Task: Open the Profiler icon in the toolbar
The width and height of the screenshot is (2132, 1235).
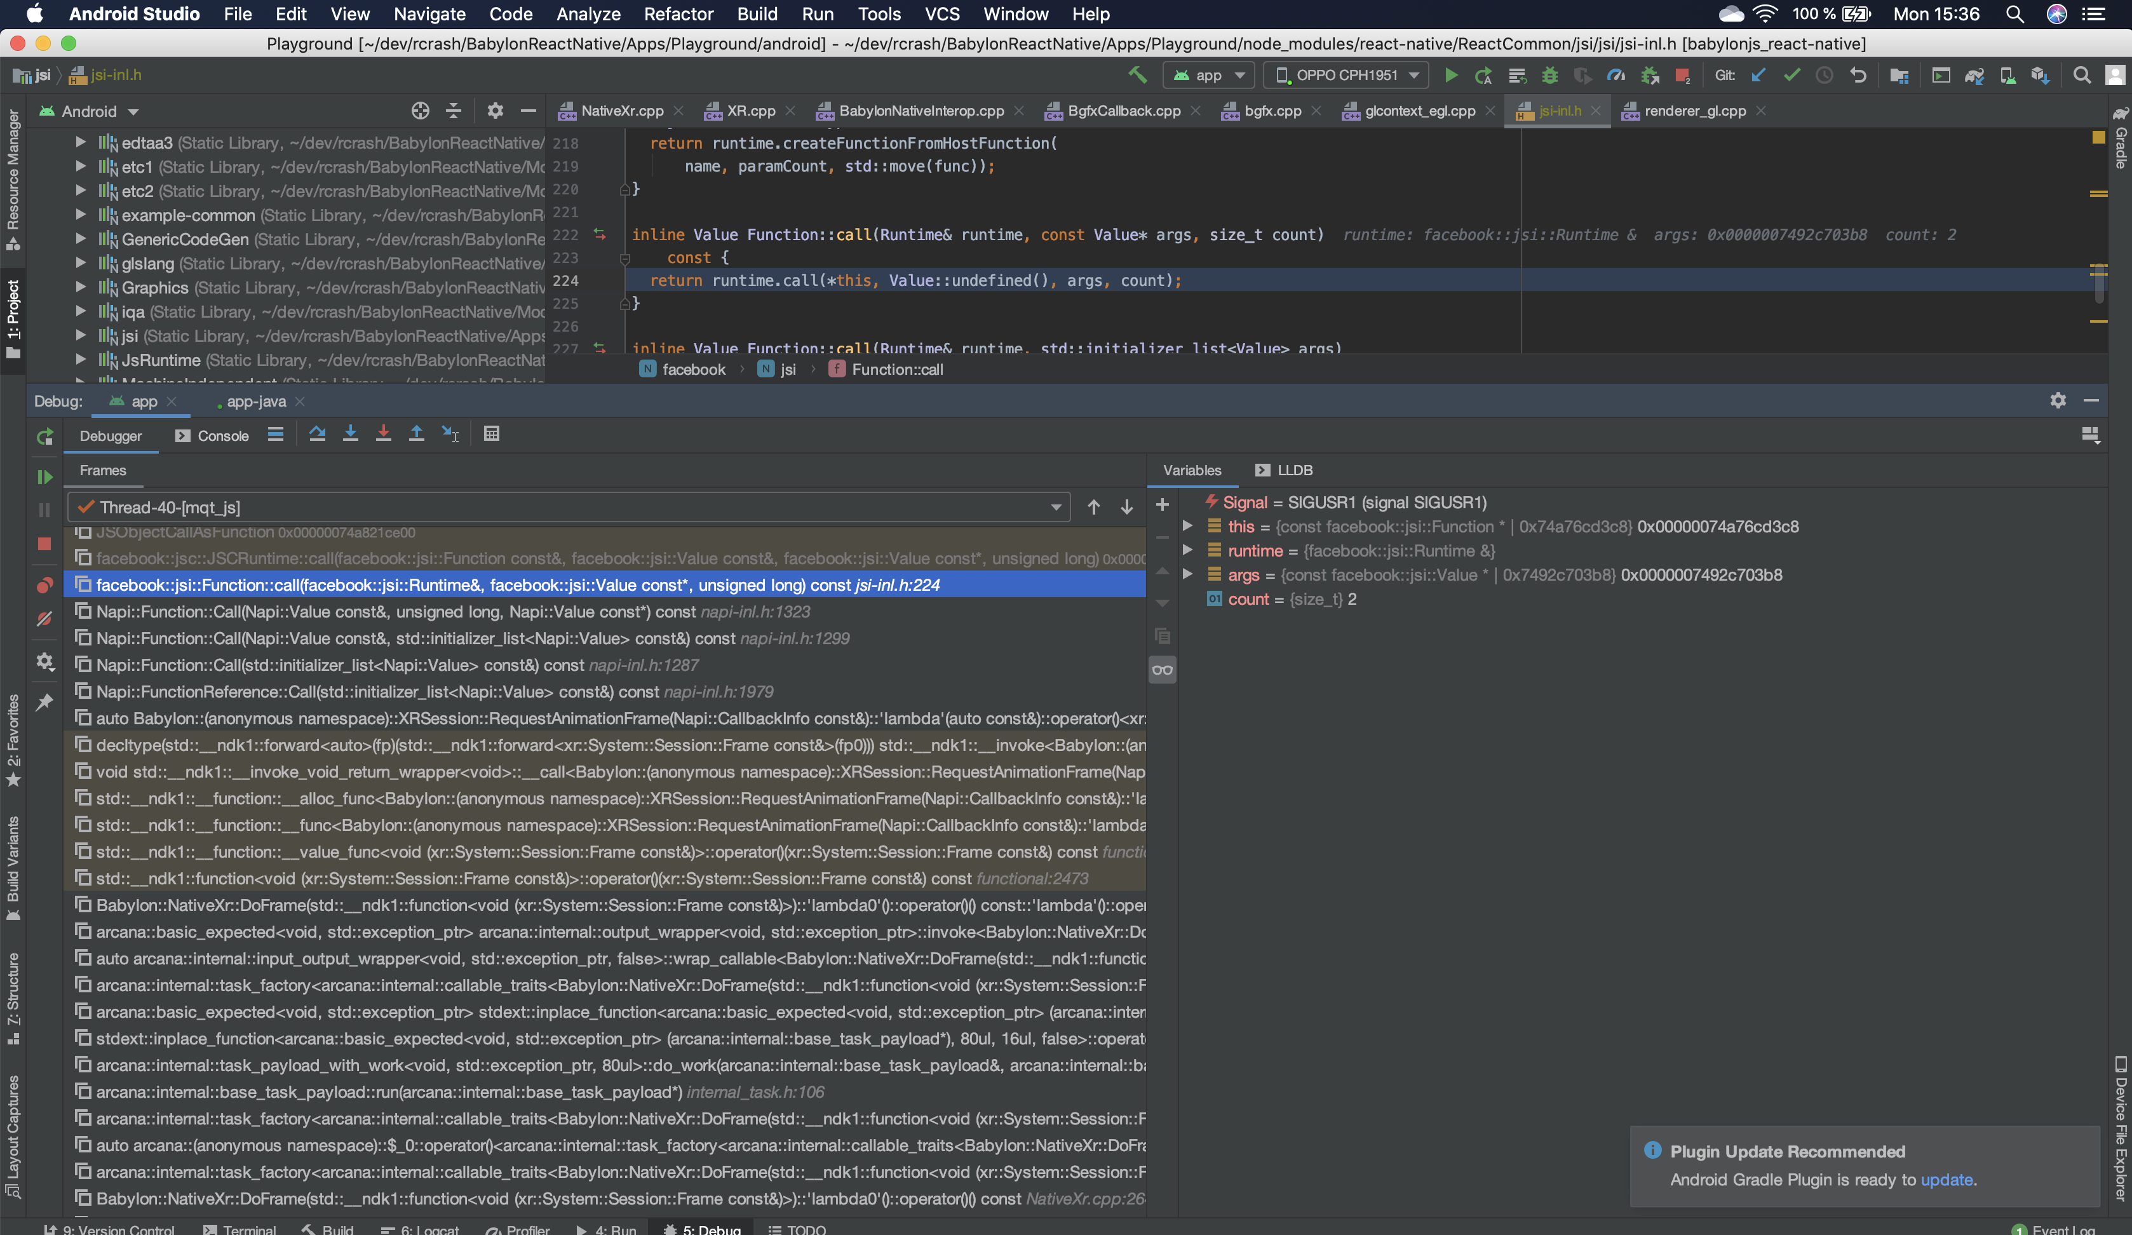Action: (1617, 76)
